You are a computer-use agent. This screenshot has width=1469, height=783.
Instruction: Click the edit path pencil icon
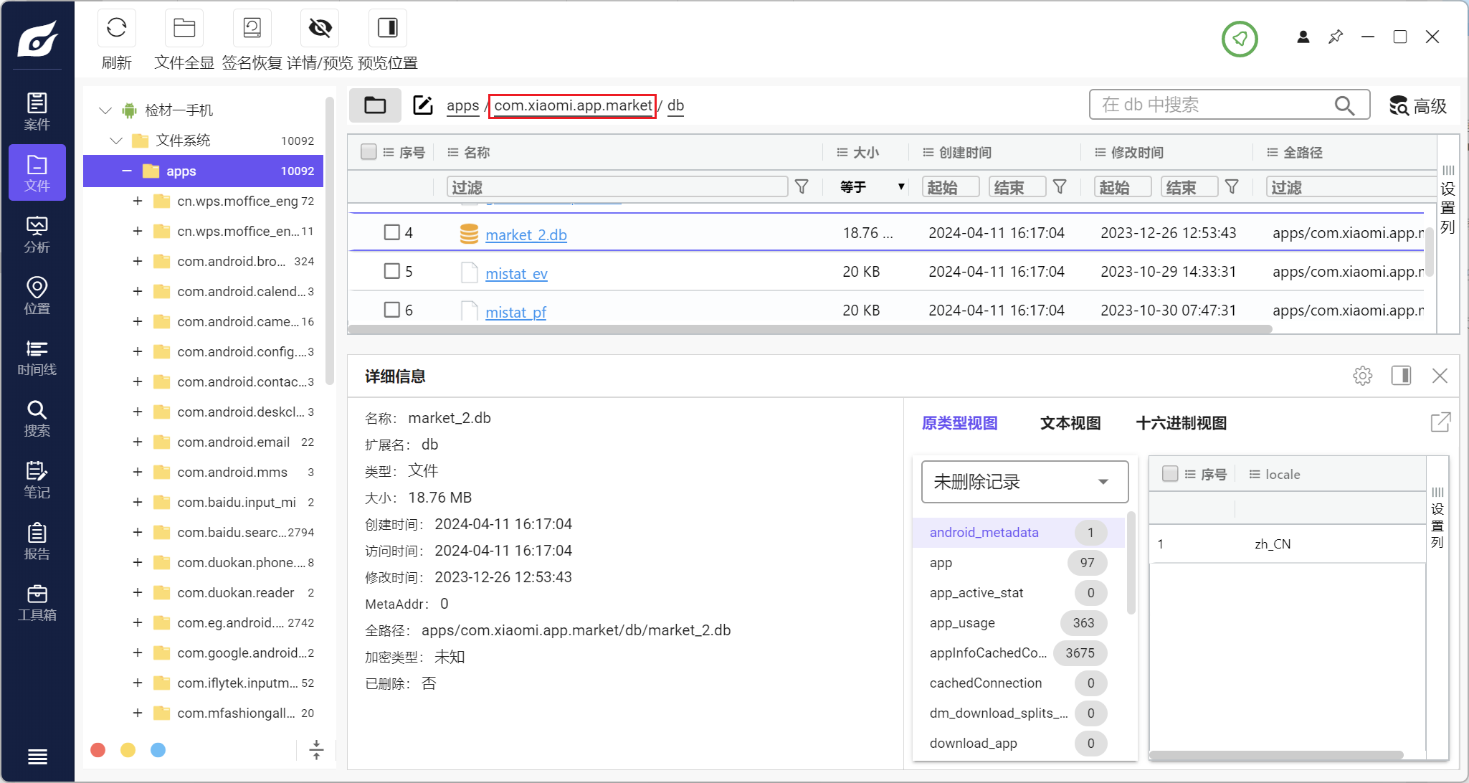(423, 105)
